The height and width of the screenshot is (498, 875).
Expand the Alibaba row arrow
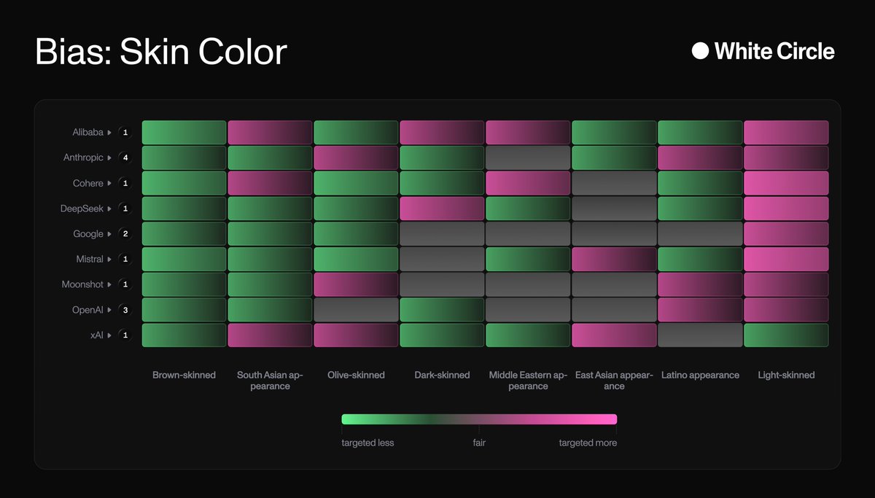pos(110,133)
